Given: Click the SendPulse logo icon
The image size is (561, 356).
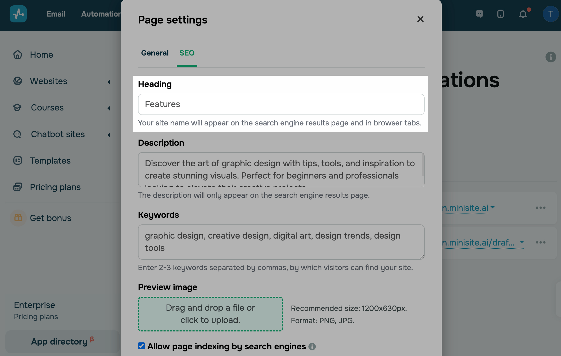Looking at the screenshot, I should coord(18,14).
